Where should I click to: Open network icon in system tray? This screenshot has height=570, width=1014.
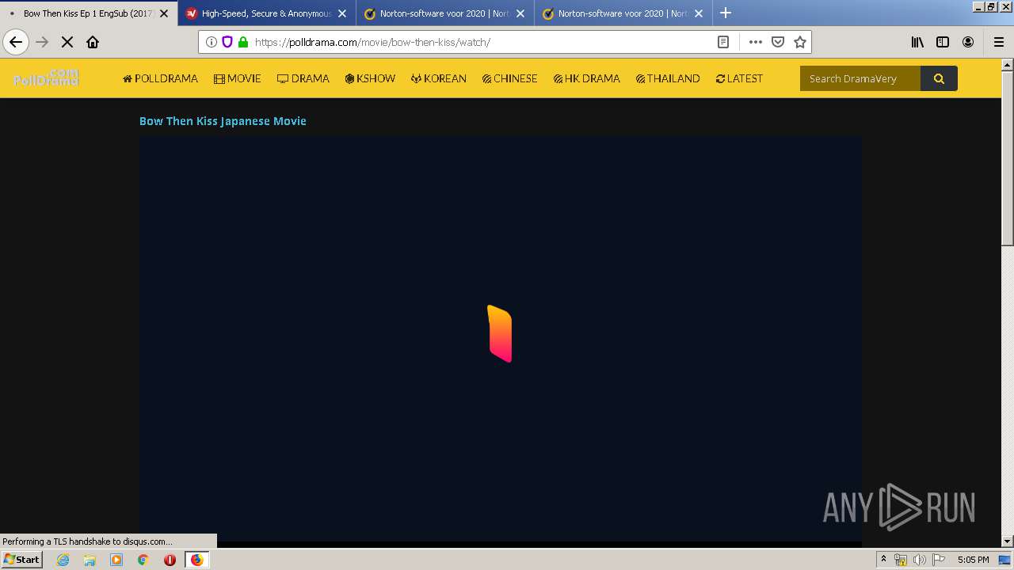pyautogui.click(x=901, y=560)
